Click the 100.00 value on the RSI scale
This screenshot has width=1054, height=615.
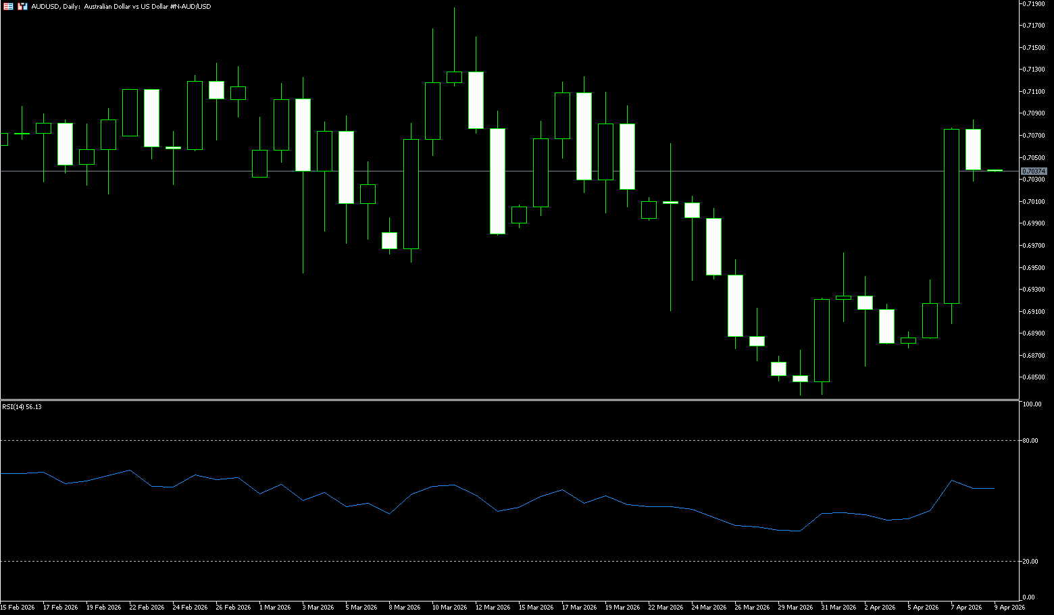pos(1032,404)
